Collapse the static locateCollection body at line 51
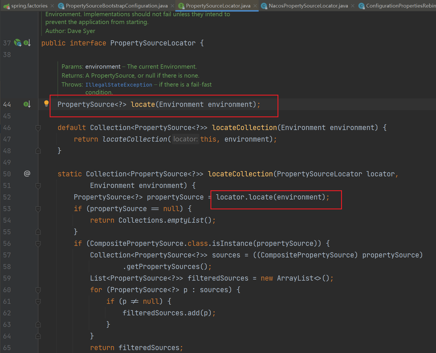Viewport: 436px width, 353px height. pyautogui.click(x=38, y=185)
